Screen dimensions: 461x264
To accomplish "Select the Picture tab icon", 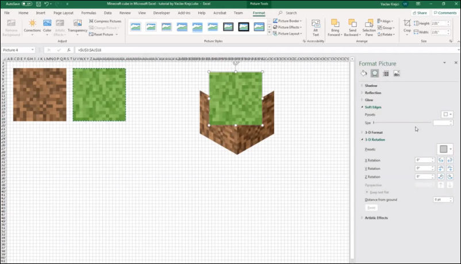I will click(397, 74).
